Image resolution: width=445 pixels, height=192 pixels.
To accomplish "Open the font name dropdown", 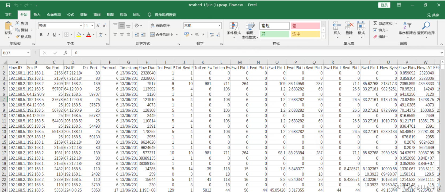I will point(81,26).
